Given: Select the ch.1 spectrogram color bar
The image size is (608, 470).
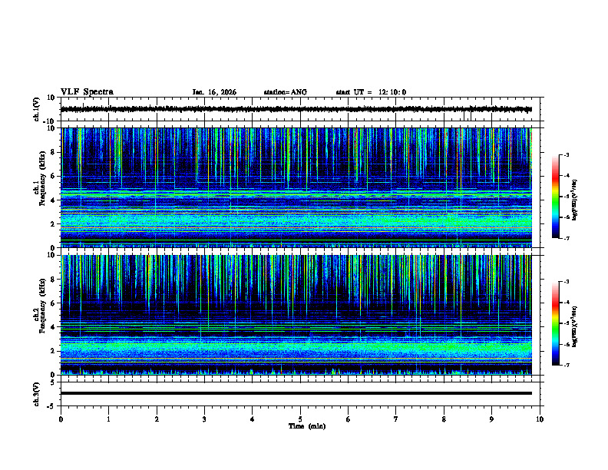Looking at the screenshot, I should pos(555,197).
